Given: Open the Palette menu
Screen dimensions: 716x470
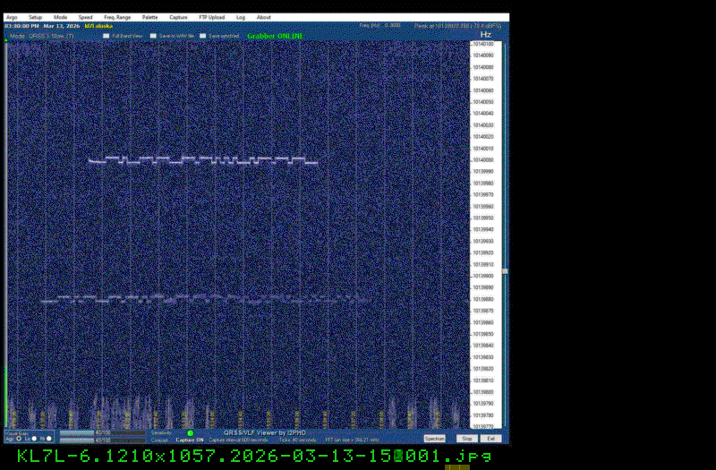Looking at the screenshot, I should click(149, 17).
